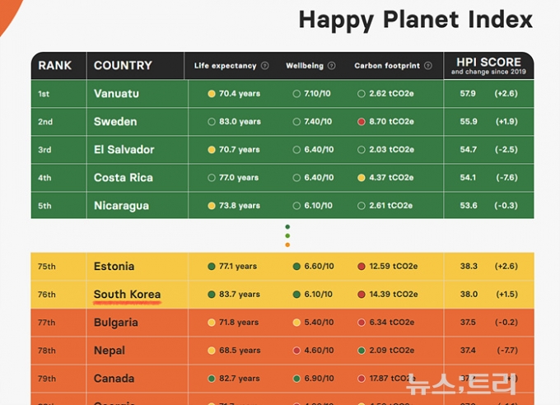
Task: Click the Carbon footprint help icon
Action: coord(427,66)
